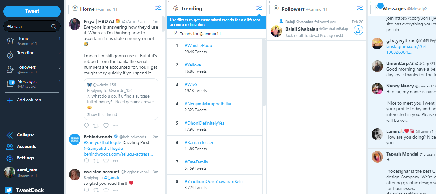Reply to cwc stan account tweet
Image resolution: width=436 pixels, height=194 pixels.
click(x=86, y=190)
